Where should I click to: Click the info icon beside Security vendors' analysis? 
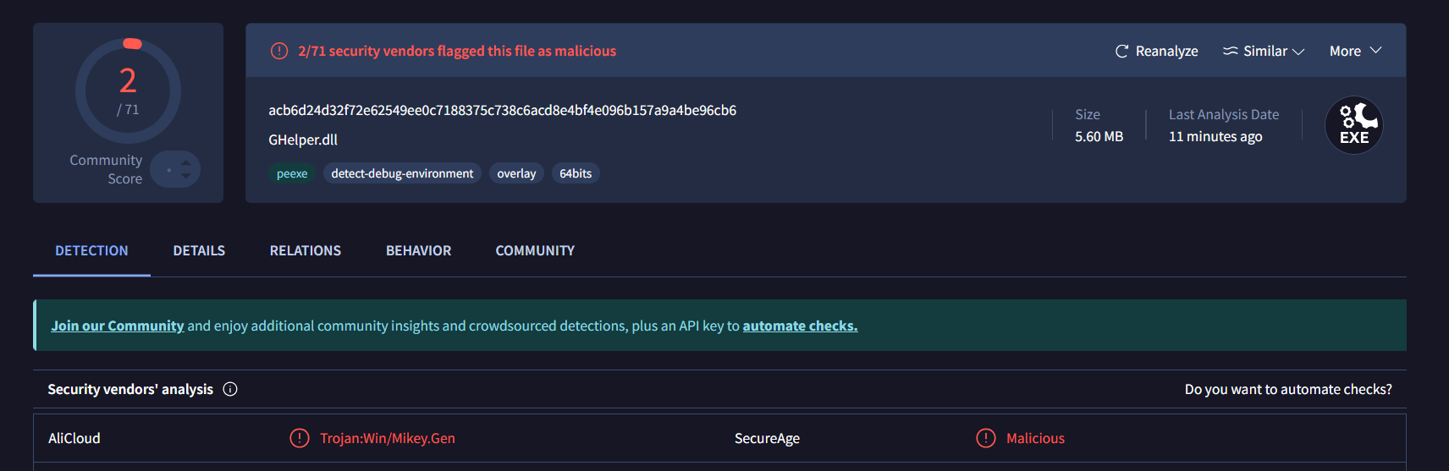(230, 389)
